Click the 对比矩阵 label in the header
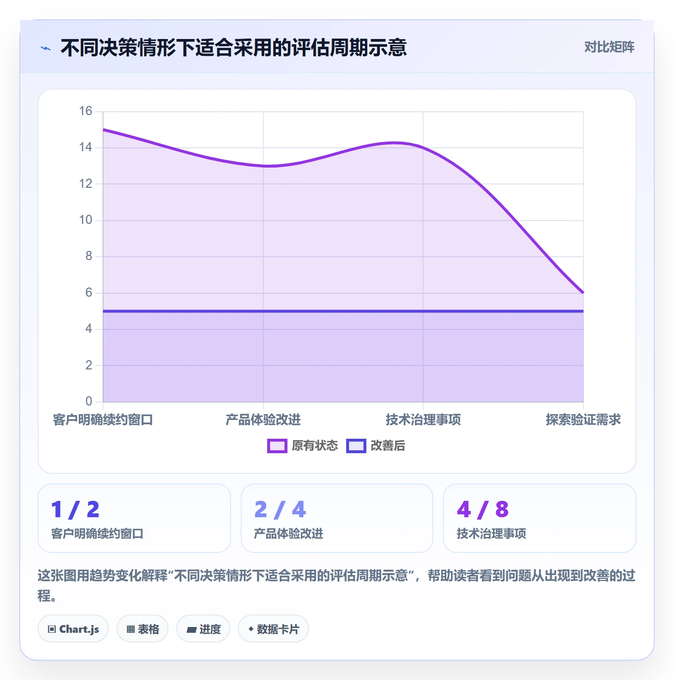674x680 pixels. click(x=609, y=47)
